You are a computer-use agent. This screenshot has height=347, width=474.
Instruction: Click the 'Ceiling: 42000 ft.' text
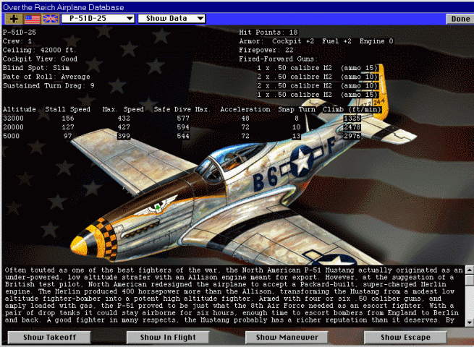tap(39, 50)
